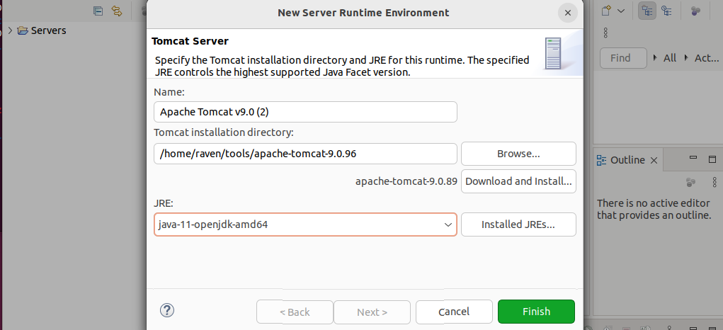Switch to the Outline tab

pyautogui.click(x=627, y=160)
